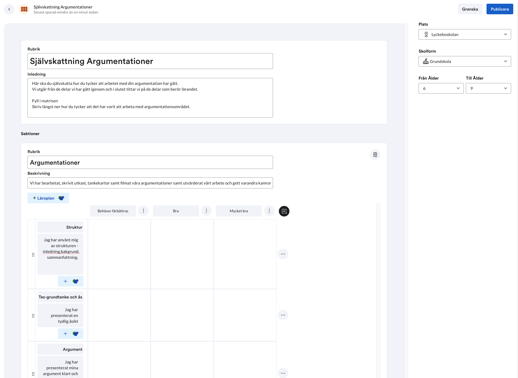Click the Publicera button

(499, 9)
